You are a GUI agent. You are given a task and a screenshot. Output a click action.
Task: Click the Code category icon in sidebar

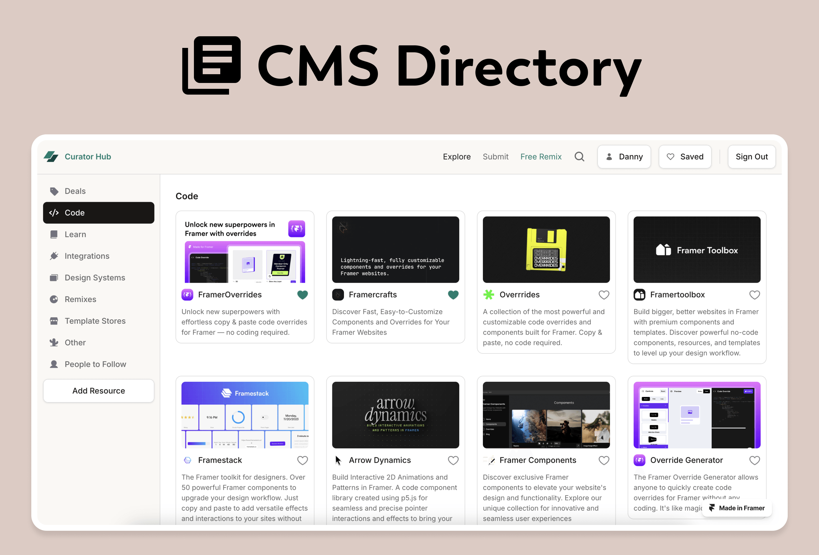point(55,212)
